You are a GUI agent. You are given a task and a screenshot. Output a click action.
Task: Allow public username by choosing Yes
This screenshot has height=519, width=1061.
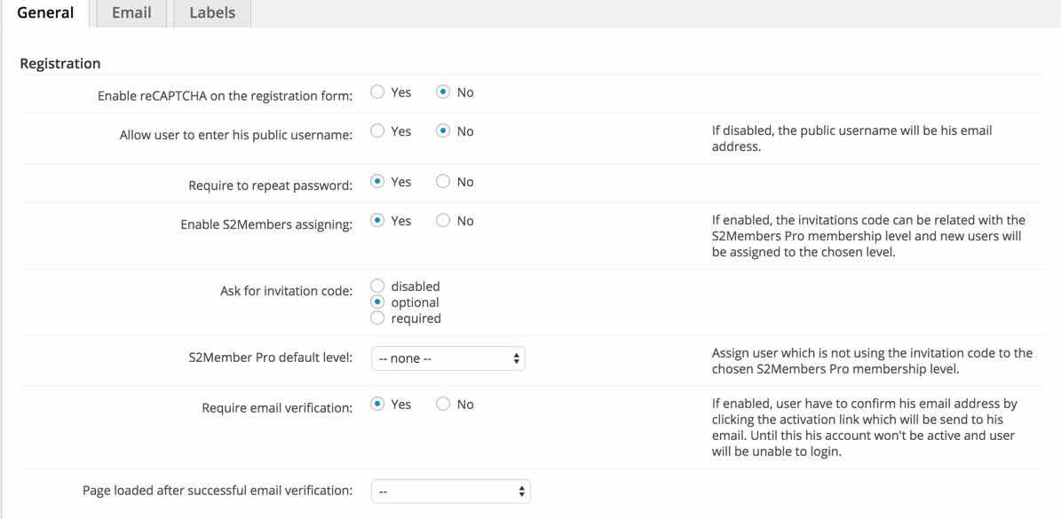(x=377, y=131)
